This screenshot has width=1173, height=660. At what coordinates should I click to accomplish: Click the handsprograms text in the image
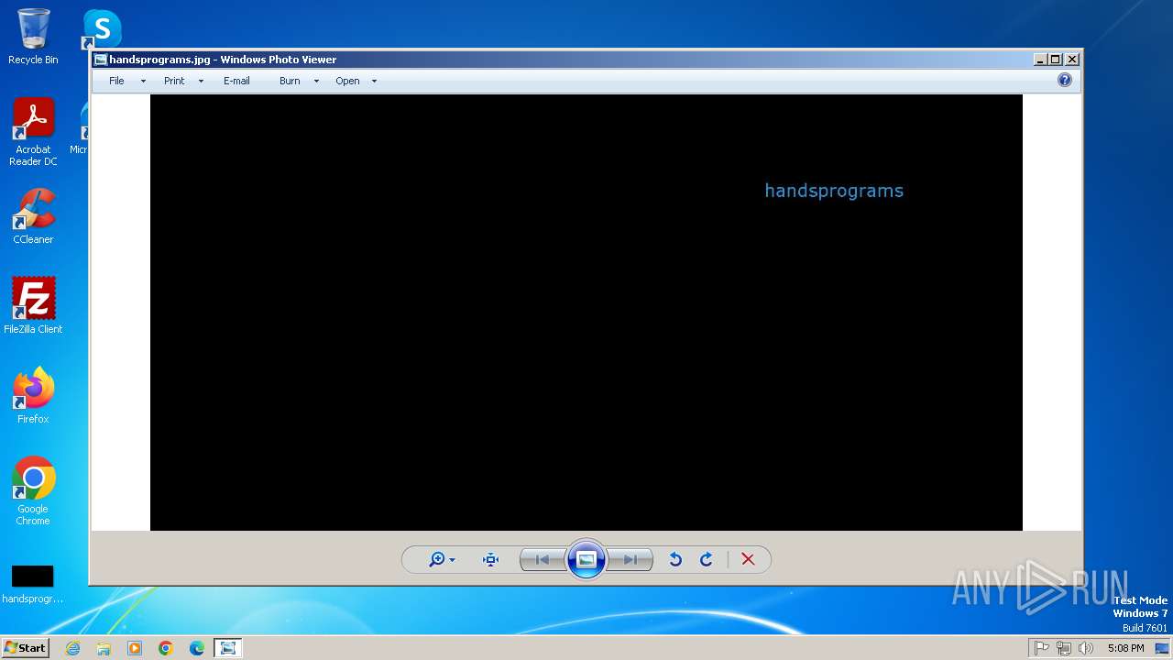(x=834, y=191)
